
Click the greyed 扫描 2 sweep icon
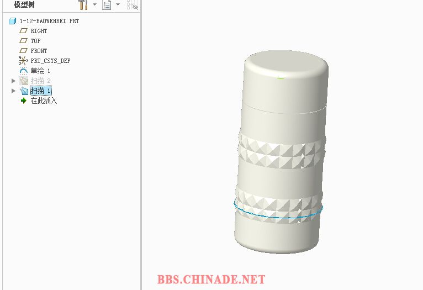click(24, 81)
